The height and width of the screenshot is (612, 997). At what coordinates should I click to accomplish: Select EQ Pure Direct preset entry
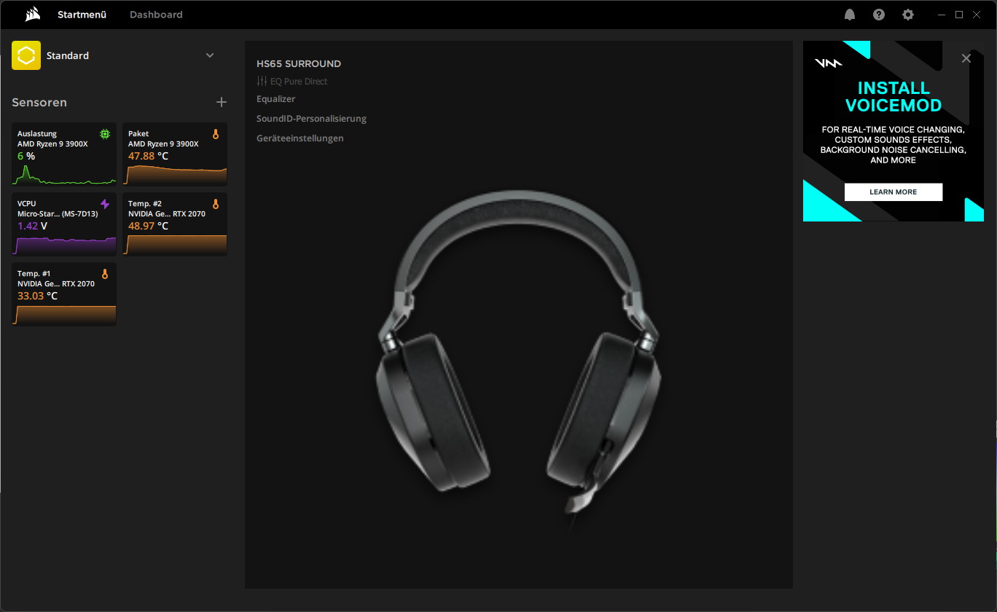[x=292, y=82]
